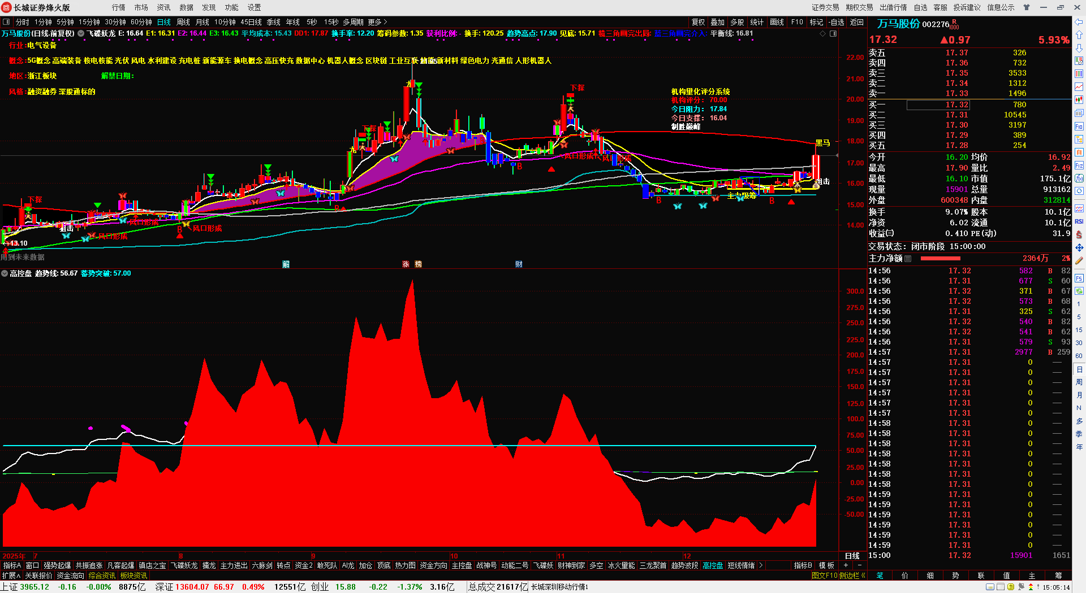Select the 筹 chip distribution tab

(x=1058, y=575)
